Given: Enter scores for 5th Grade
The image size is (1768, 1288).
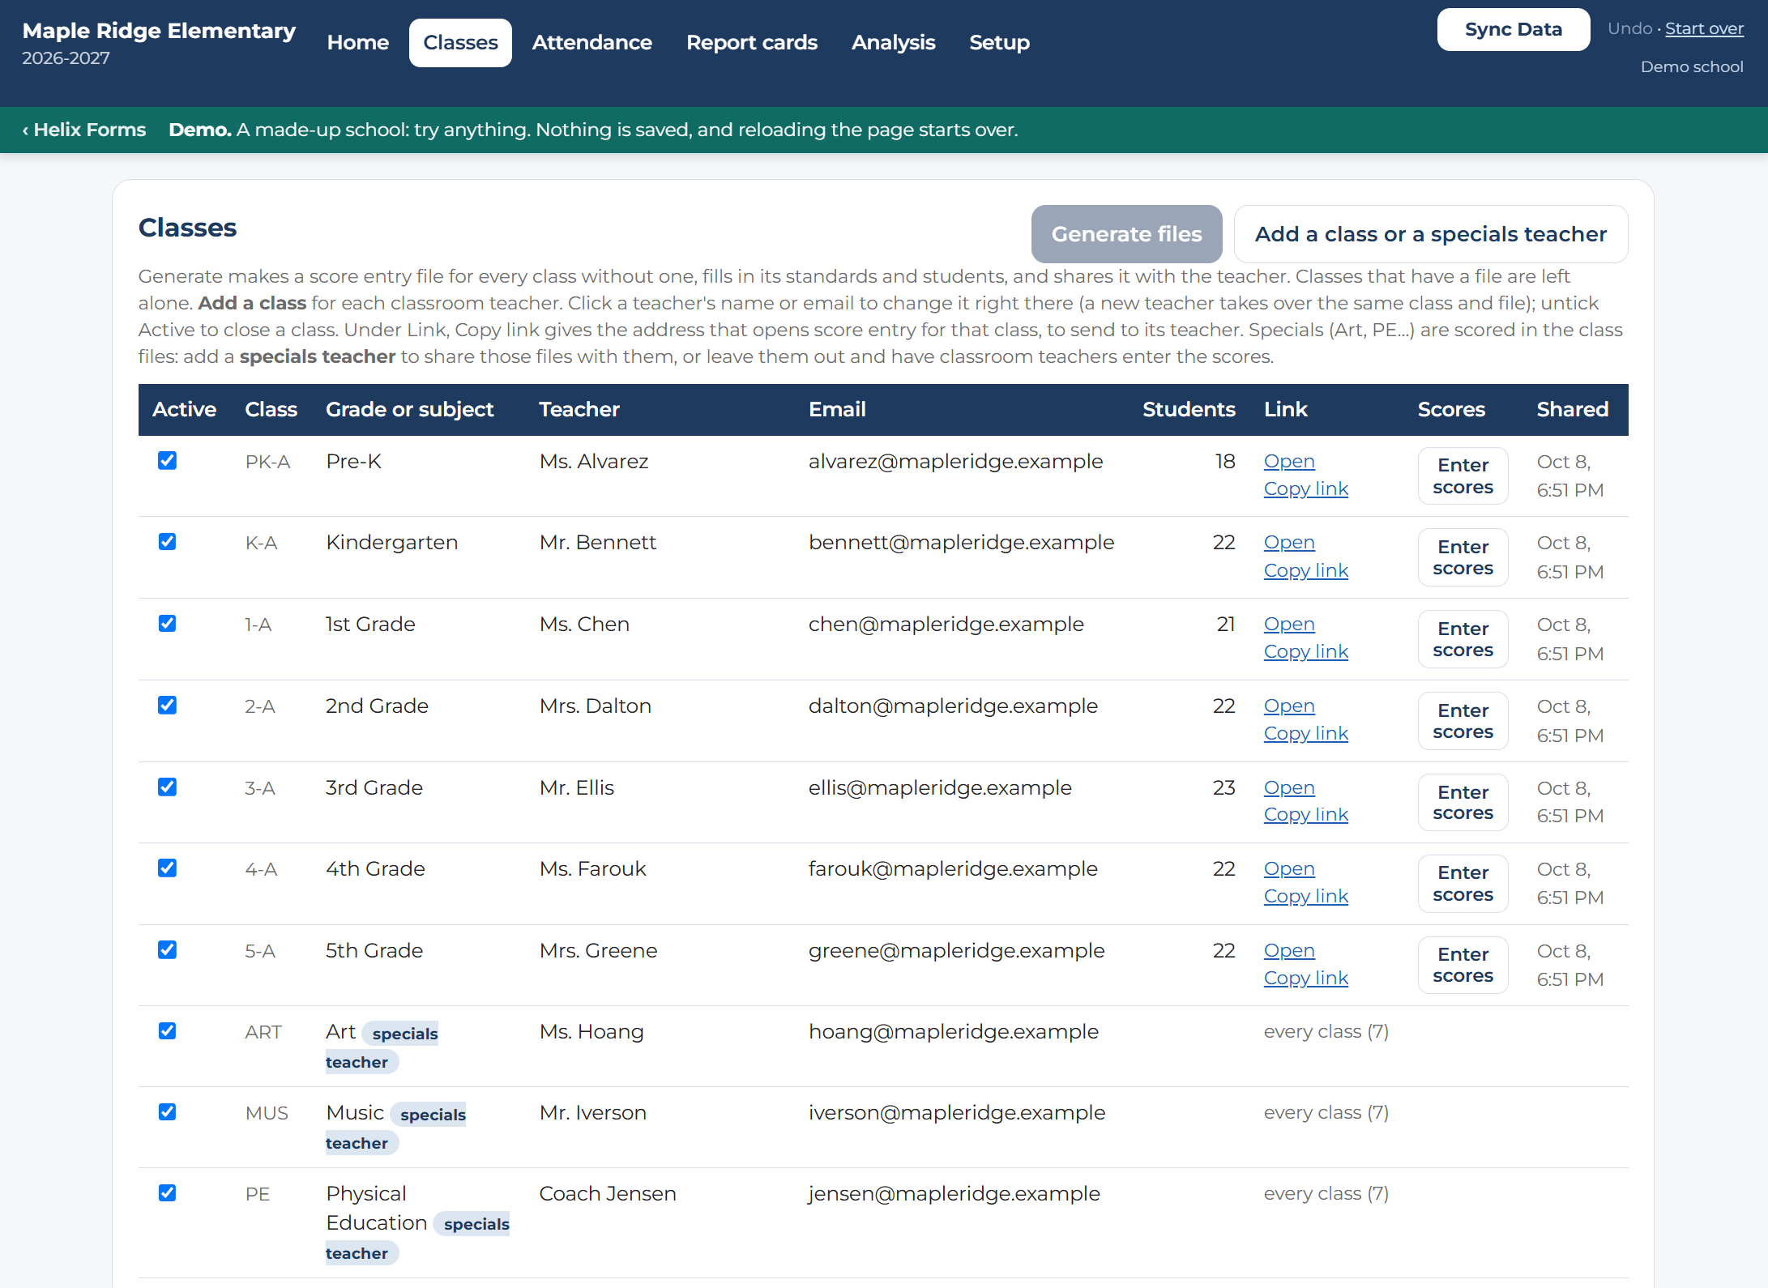Looking at the screenshot, I should point(1463,966).
